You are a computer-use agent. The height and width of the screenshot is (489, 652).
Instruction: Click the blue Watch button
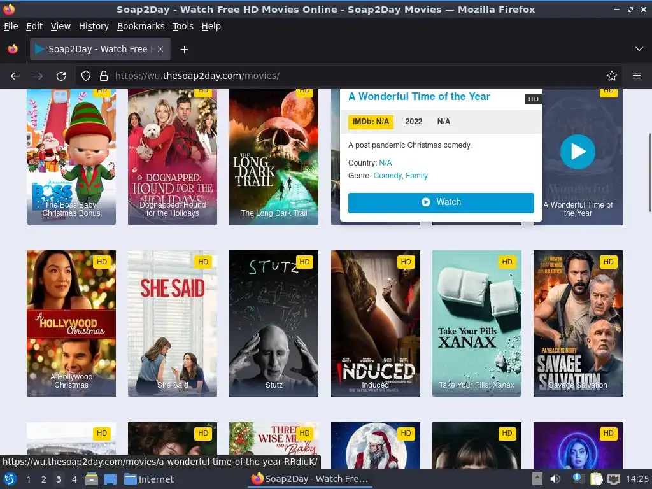click(441, 202)
